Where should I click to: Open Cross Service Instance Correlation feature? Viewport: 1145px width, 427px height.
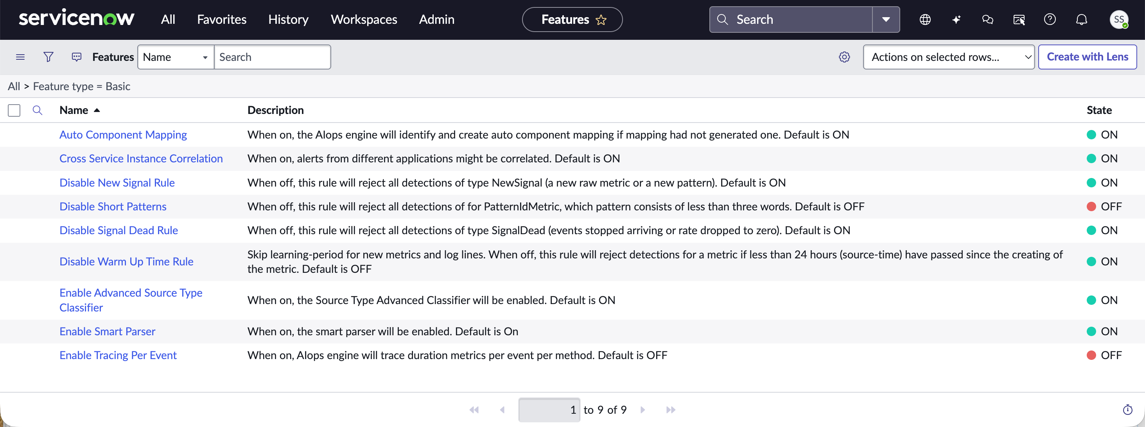coord(141,158)
